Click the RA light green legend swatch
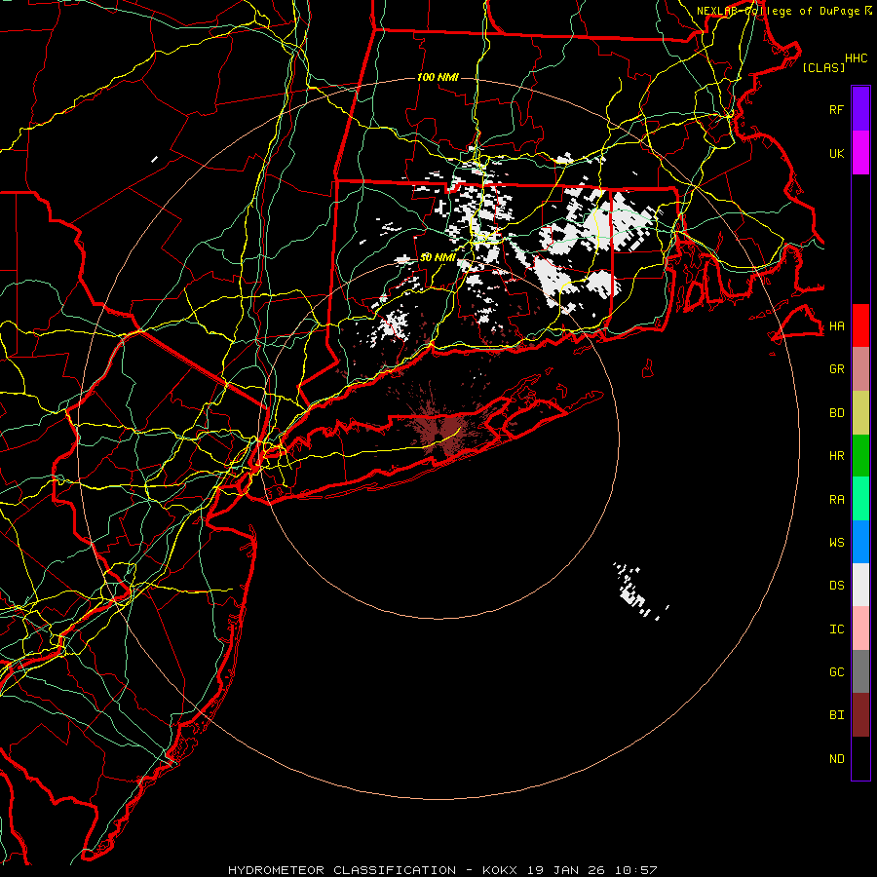This screenshot has height=877, width=877. [860, 499]
